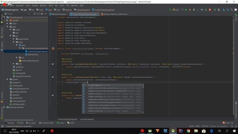Run the app with the green play button

[x=186, y=10]
